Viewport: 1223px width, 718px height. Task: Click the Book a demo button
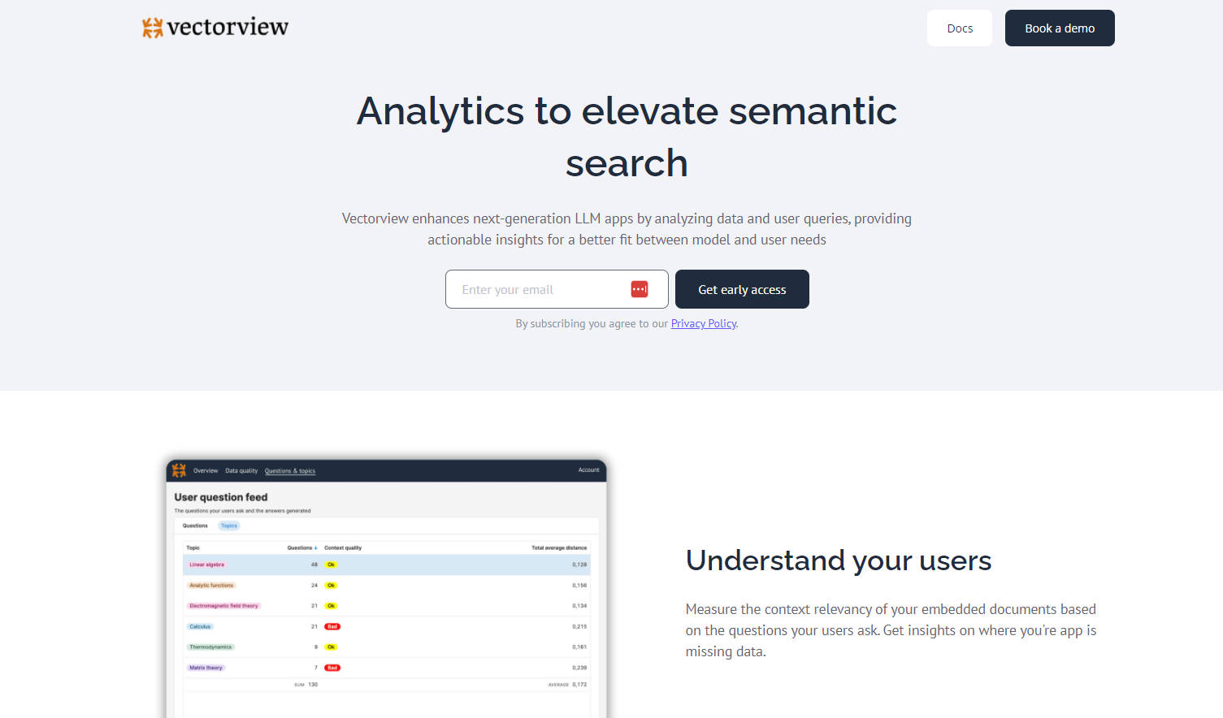coord(1059,28)
